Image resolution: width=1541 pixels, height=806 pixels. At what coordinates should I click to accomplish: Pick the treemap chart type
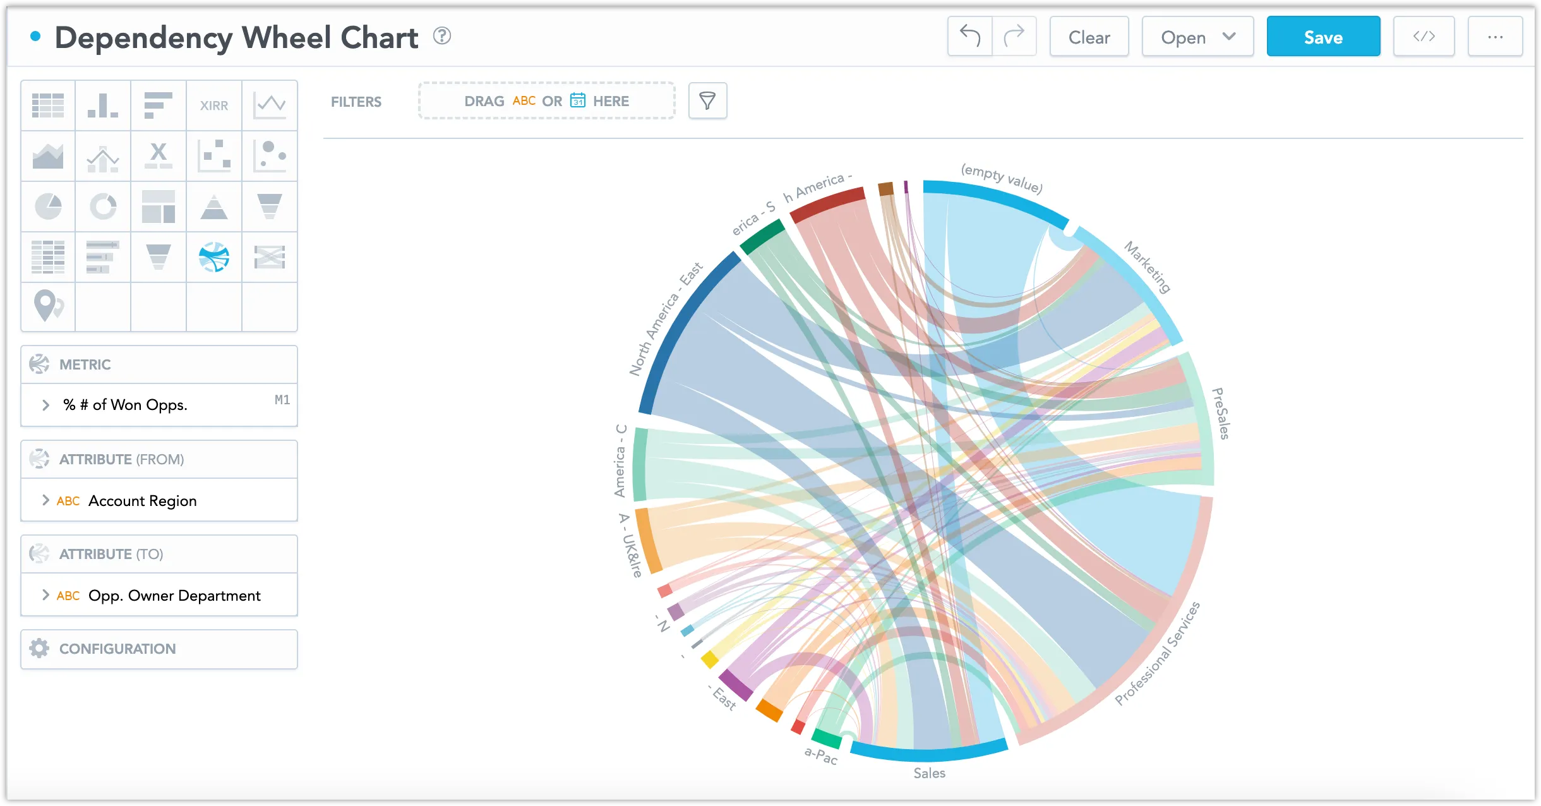click(x=159, y=207)
